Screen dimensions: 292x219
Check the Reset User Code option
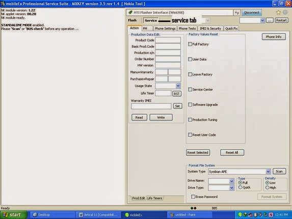click(x=190, y=135)
